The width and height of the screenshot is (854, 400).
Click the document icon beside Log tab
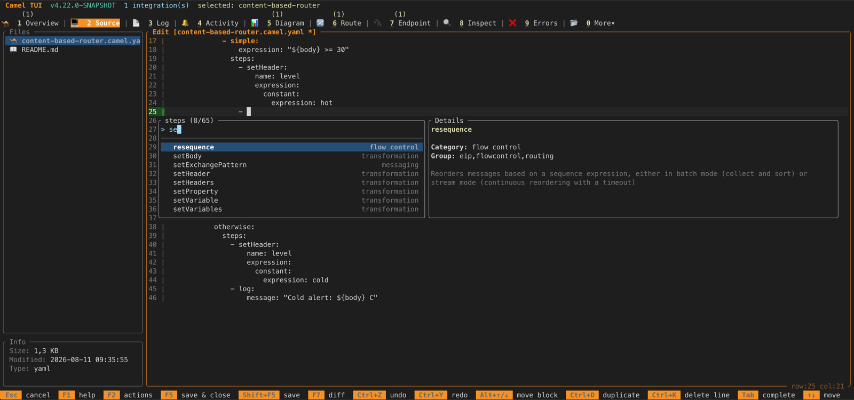(136, 23)
